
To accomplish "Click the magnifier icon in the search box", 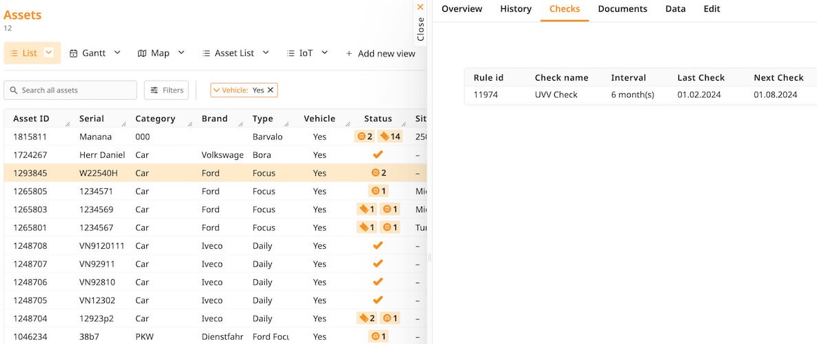I will coord(14,90).
